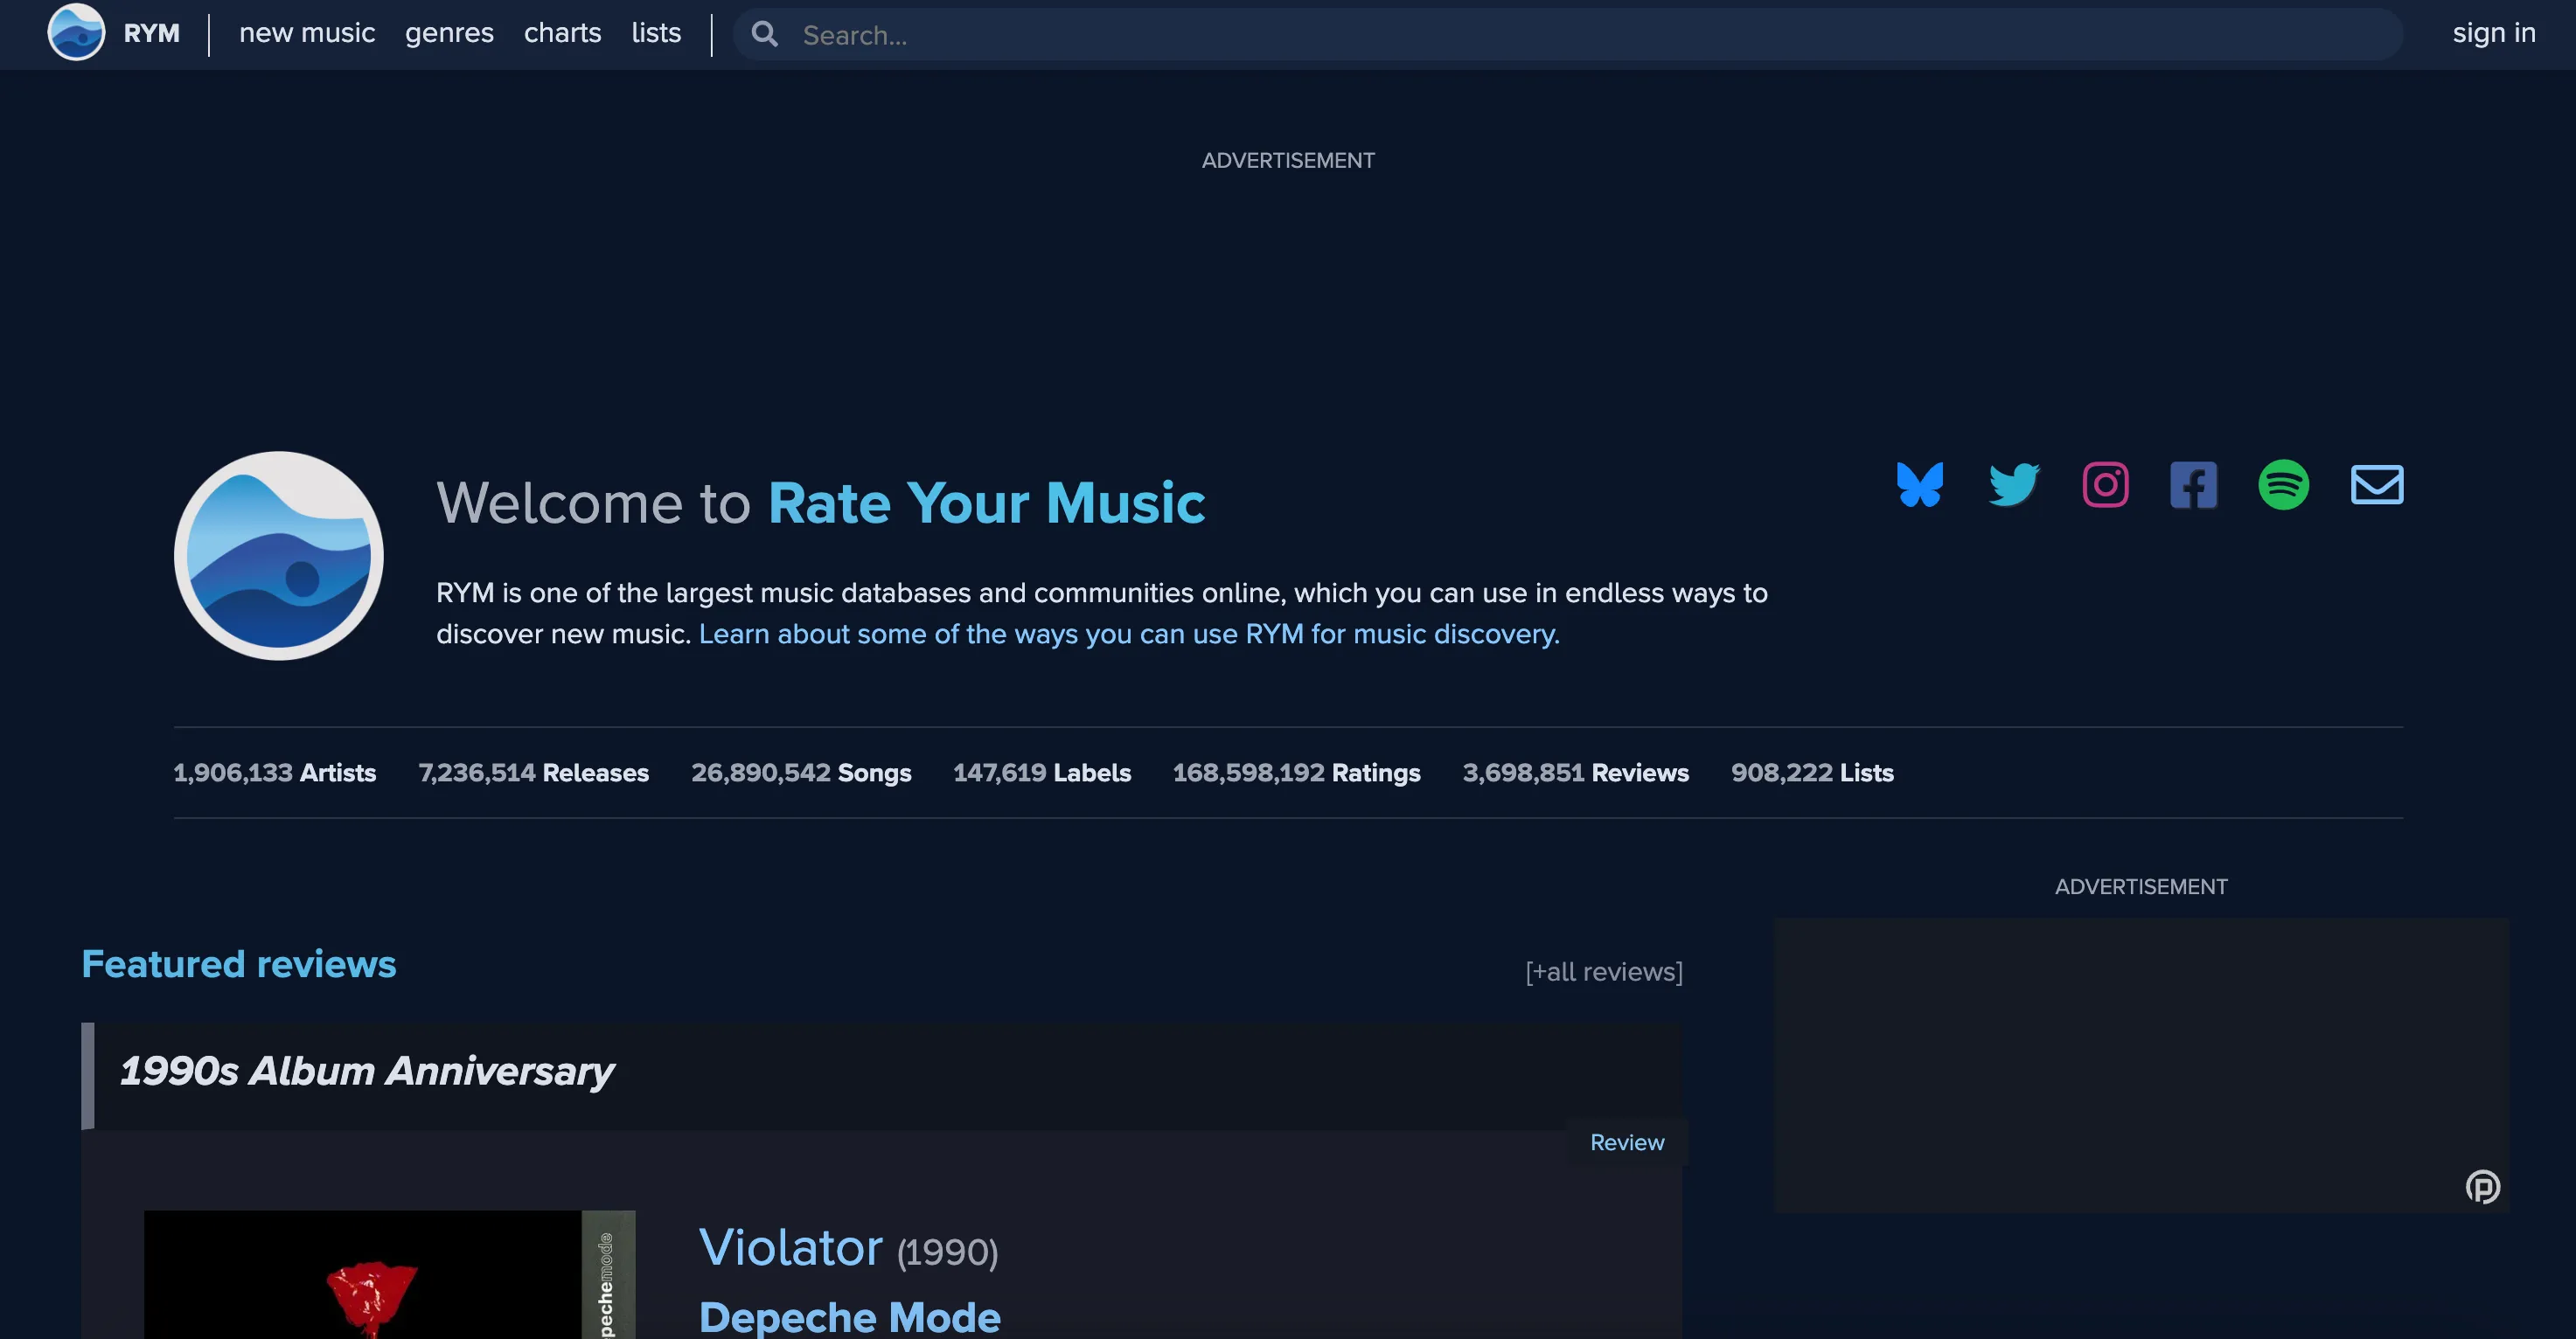This screenshot has width=2576, height=1339.
Task: Click the magnifying glass search icon
Action: coord(765,34)
